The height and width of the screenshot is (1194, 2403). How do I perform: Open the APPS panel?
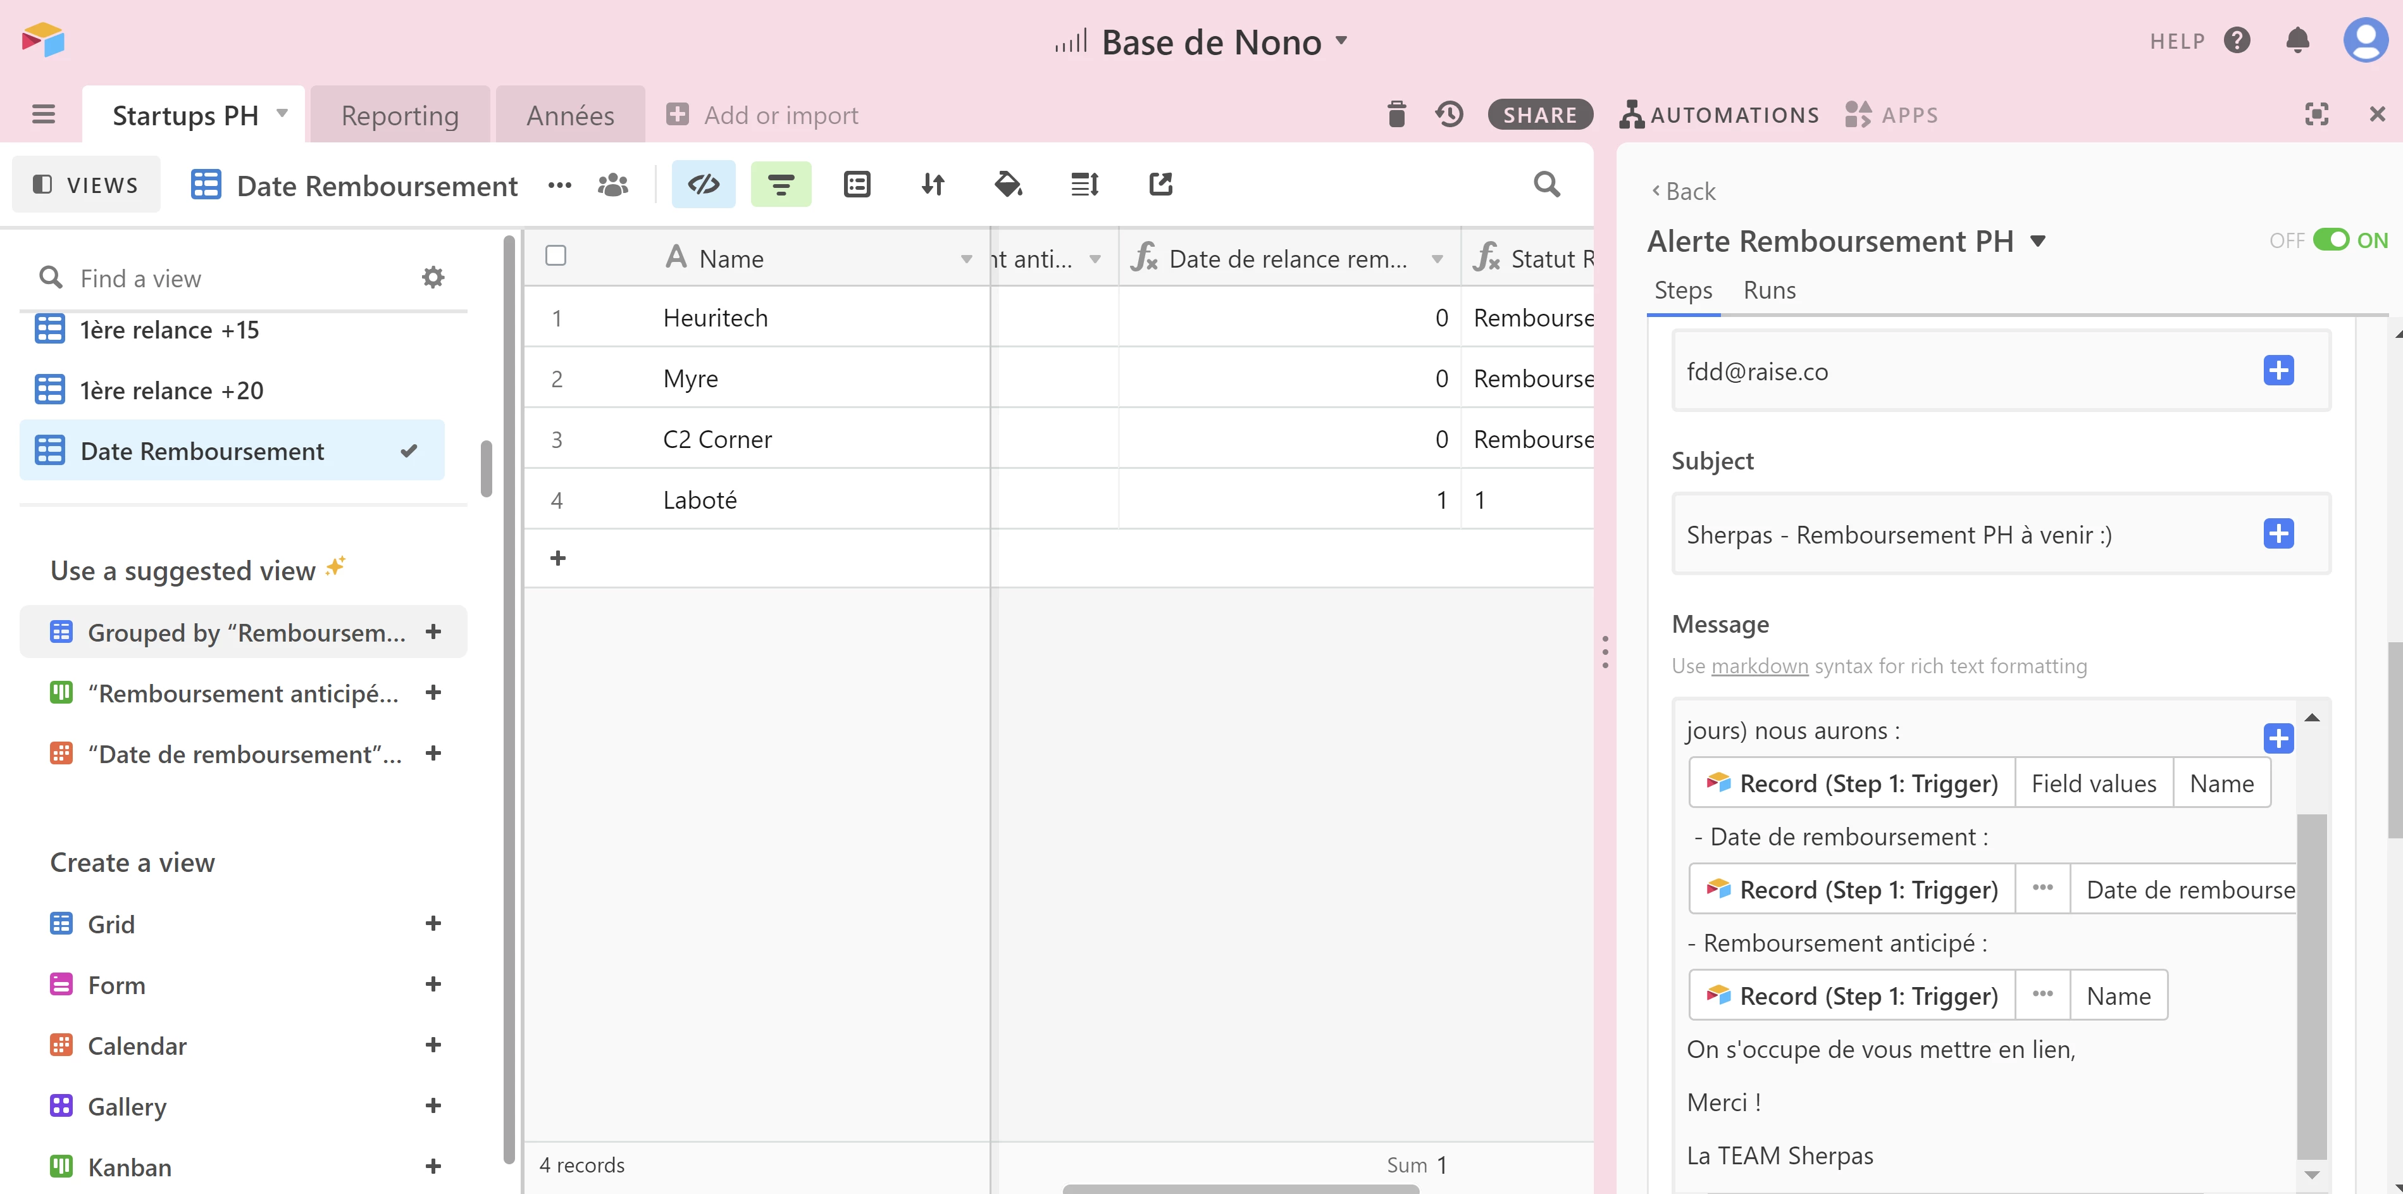tap(1891, 115)
